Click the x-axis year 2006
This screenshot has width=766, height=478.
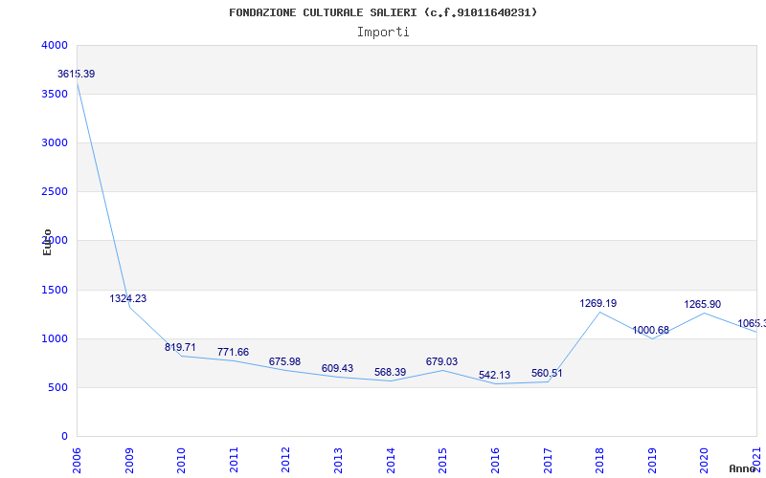77,460
